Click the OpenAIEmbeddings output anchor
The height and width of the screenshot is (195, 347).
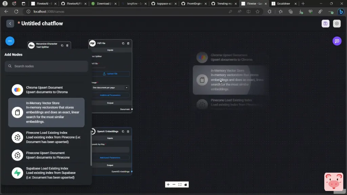[132, 172]
